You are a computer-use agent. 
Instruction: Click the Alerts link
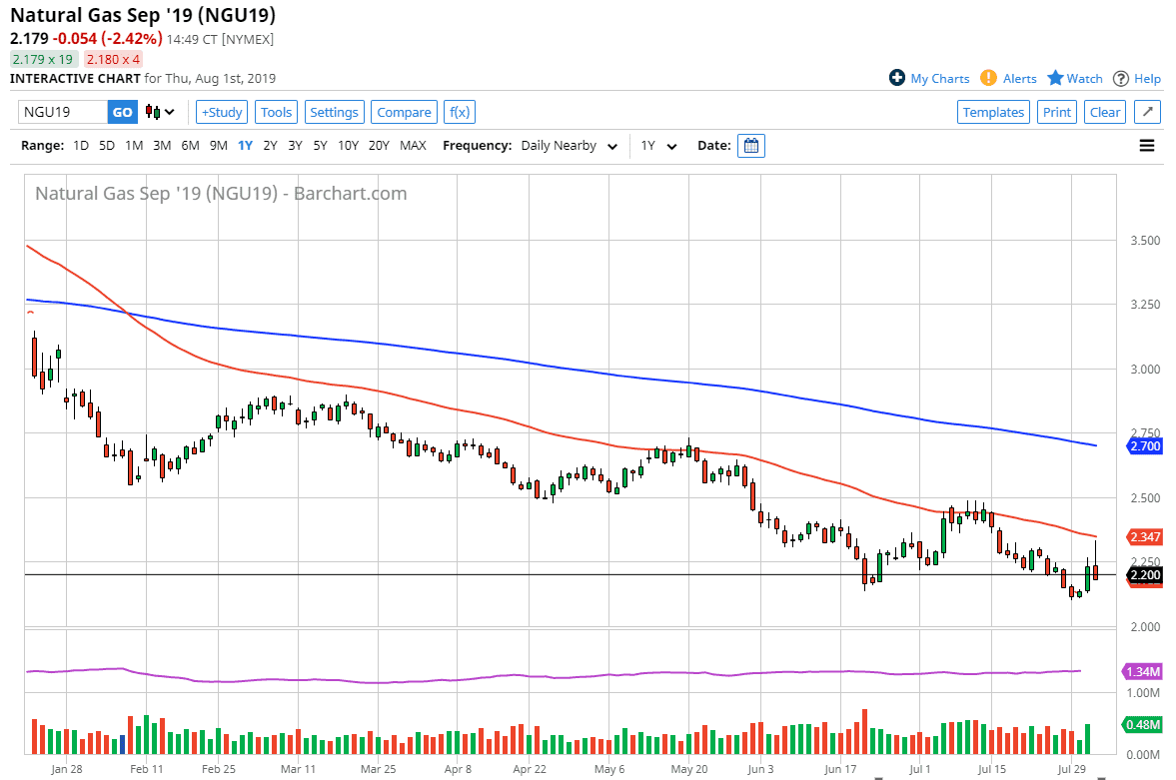(x=1020, y=79)
